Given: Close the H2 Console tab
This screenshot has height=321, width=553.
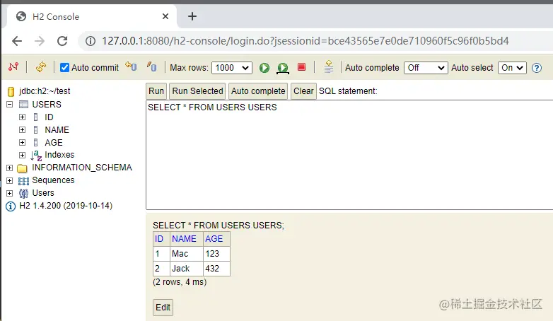Looking at the screenshot, I should point(165,16).
